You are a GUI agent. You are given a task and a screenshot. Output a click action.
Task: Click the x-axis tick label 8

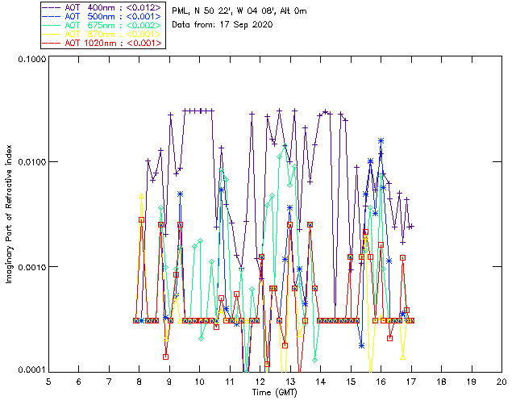pos(139,382)
